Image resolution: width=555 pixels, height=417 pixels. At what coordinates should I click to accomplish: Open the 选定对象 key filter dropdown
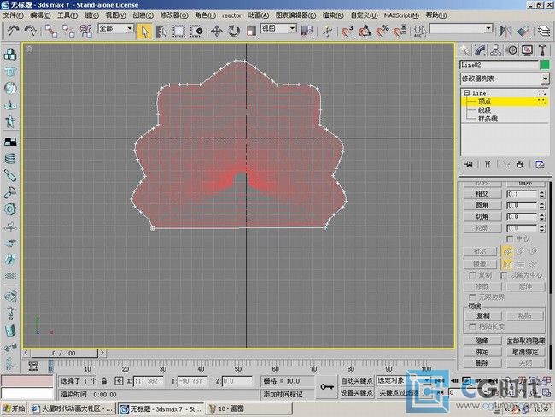tap(427, 380)
